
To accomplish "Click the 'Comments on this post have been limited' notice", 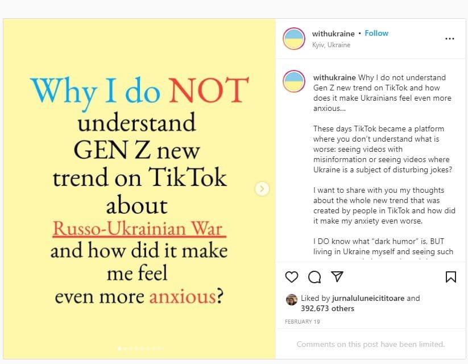I will (x=370, y=344).
